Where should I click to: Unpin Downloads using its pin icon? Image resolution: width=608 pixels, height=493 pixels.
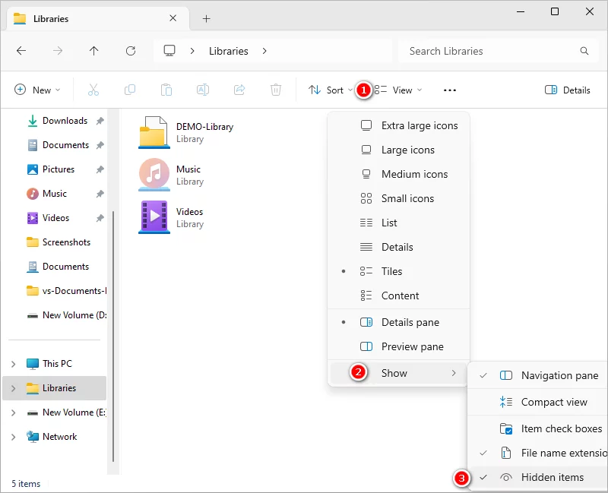coord(100,121)
